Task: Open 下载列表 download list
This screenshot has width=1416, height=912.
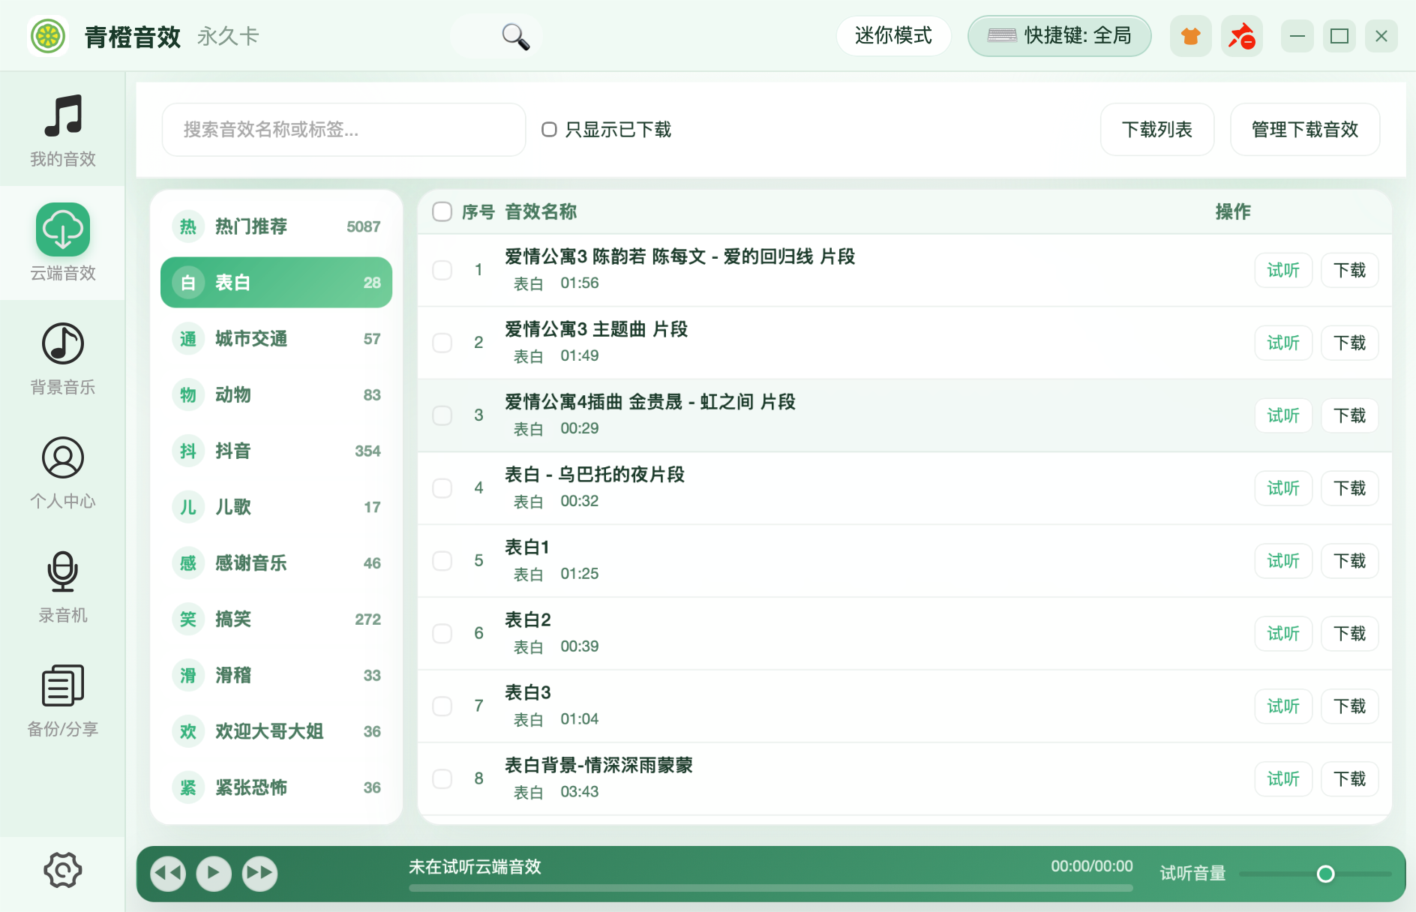Action: (x=1156, y=130)
